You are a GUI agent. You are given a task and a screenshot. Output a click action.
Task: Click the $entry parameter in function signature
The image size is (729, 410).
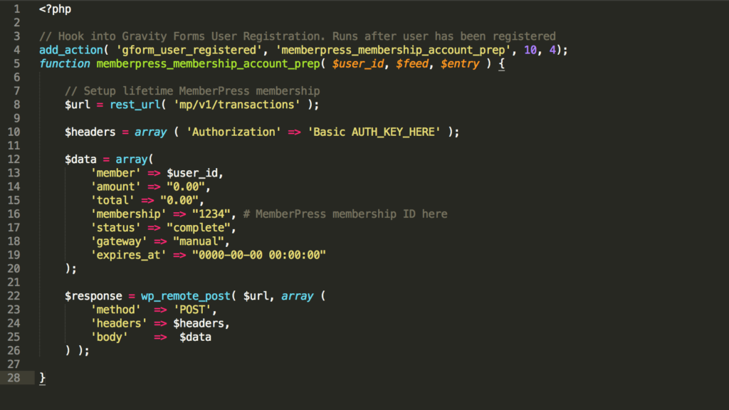point(461,63)
